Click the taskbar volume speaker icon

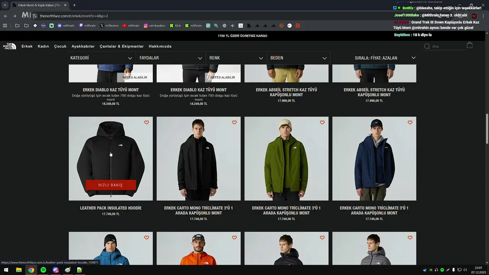click(465, 270)
